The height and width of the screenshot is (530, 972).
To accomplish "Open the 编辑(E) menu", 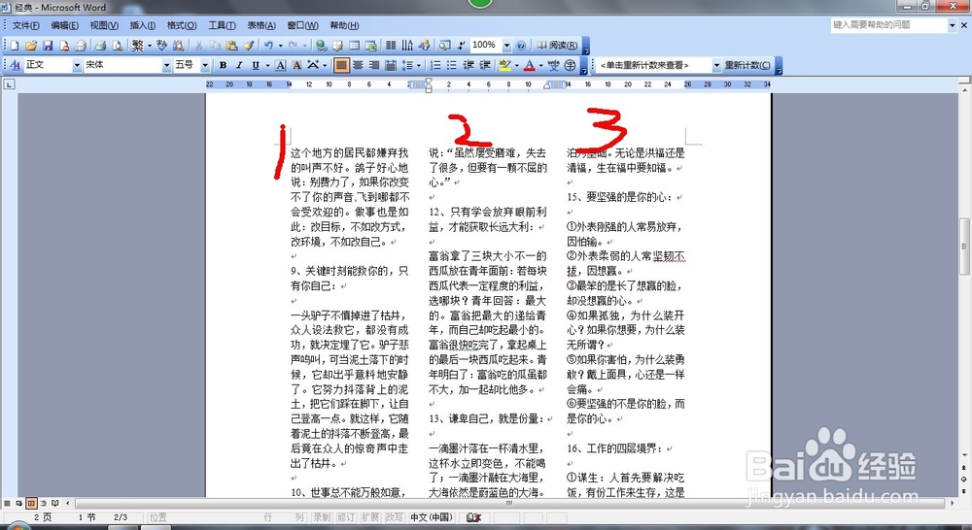I will point(64,25).
